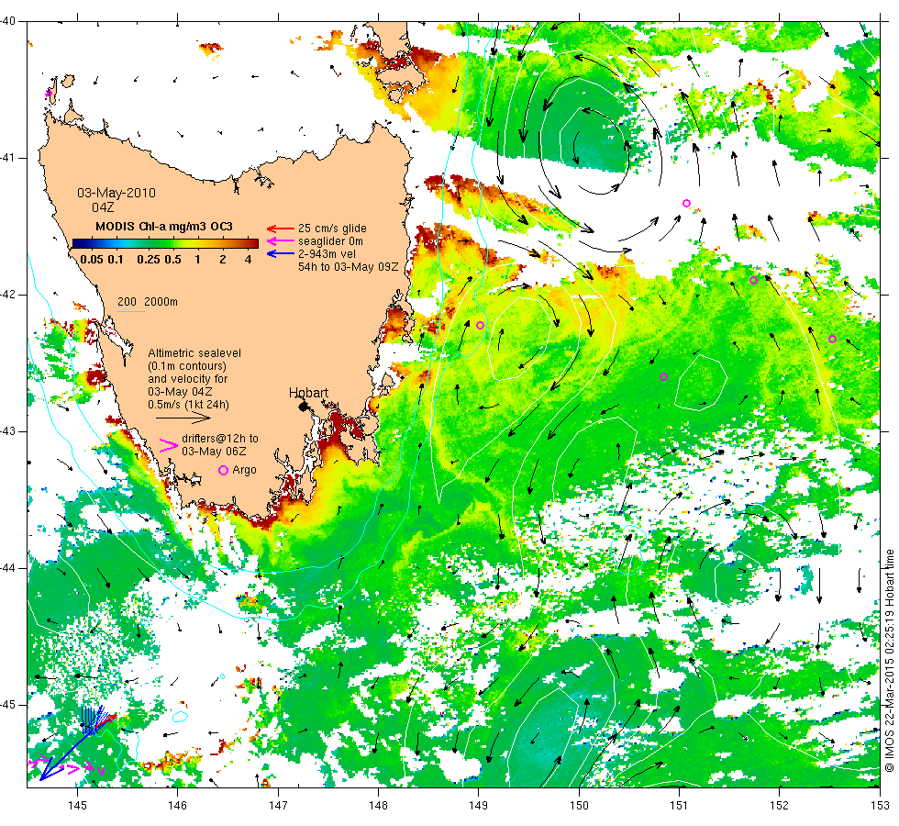Click the Argo float marker near 41.9S 151.7E

click(753, 281)
